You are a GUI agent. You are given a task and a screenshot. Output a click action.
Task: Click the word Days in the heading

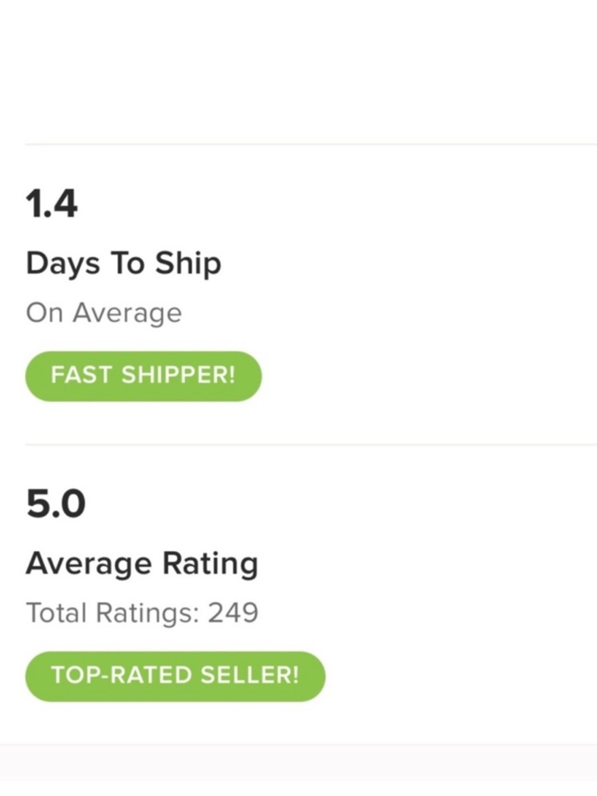pyautogui.click(x=63, y=264)
